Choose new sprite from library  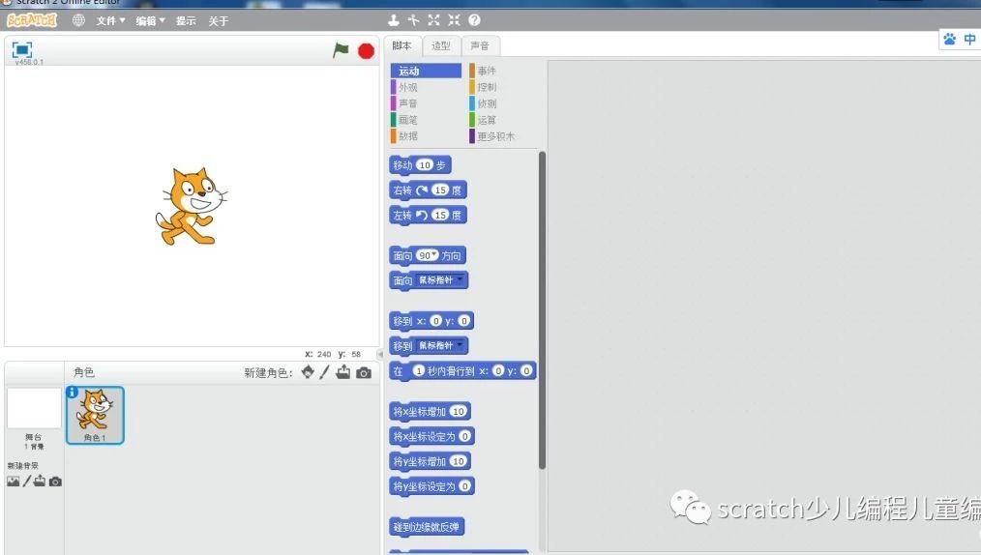(x=308, y=372)
